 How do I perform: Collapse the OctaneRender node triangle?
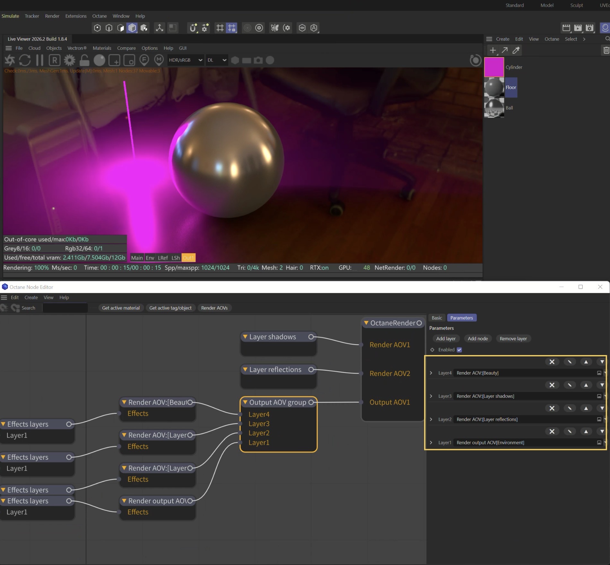point(366,323)
